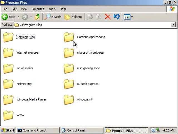
Task: Click the Views toolbar icon
Action: pos(127,17)
